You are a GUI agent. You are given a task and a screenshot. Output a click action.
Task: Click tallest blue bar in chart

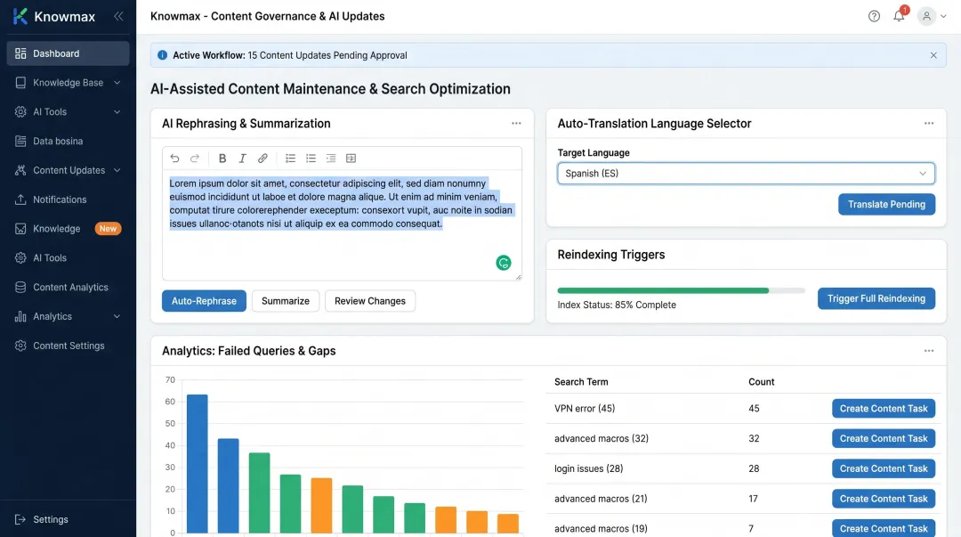pyautogui.click(x=198, y=463)
